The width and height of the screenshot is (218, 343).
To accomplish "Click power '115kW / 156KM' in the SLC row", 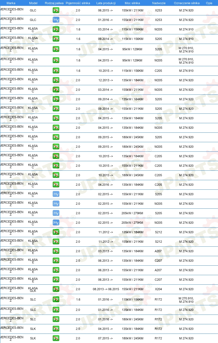I will click(132, 300).
